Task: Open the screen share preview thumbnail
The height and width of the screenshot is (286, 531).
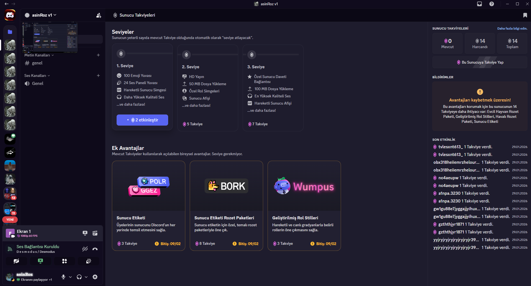Action: tap(50, 38)
